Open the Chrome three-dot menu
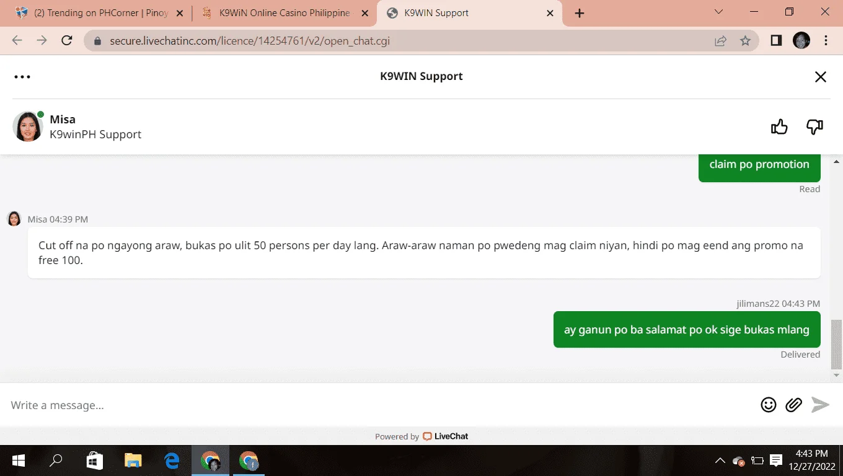Image resolution: width=843 pixels, height=476 pixels. point(826,41)
